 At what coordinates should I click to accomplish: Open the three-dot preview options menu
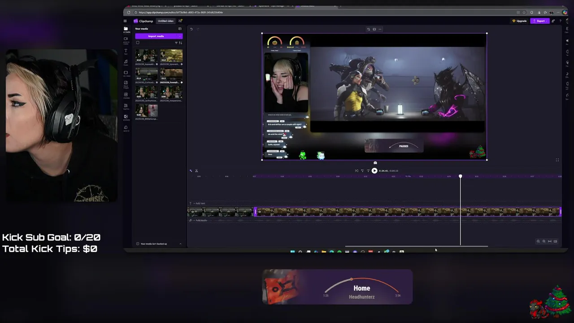pyautogui.click(x=380, y=29)
